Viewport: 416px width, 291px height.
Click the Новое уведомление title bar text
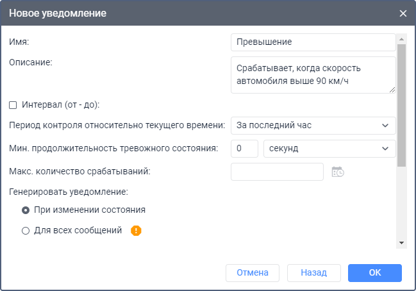click(x=58, y=13)
